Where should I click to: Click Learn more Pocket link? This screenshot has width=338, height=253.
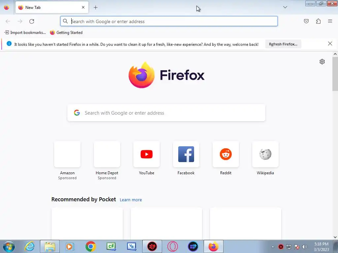[x=131, y=200]
